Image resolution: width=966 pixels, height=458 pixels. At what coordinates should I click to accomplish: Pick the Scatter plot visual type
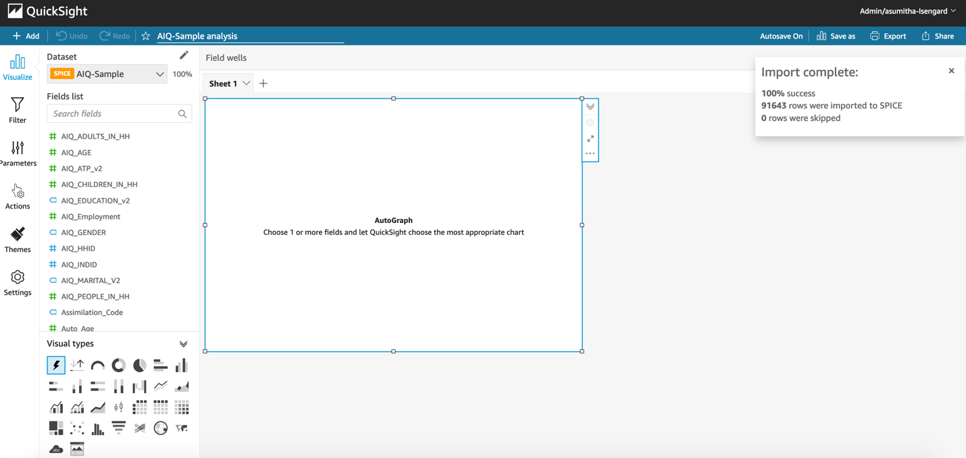pos(77,428)
